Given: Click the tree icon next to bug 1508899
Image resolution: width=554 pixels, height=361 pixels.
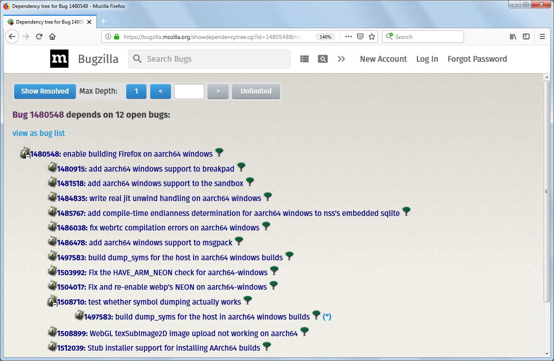Looking at the screenshot, I should pos(304,332).
